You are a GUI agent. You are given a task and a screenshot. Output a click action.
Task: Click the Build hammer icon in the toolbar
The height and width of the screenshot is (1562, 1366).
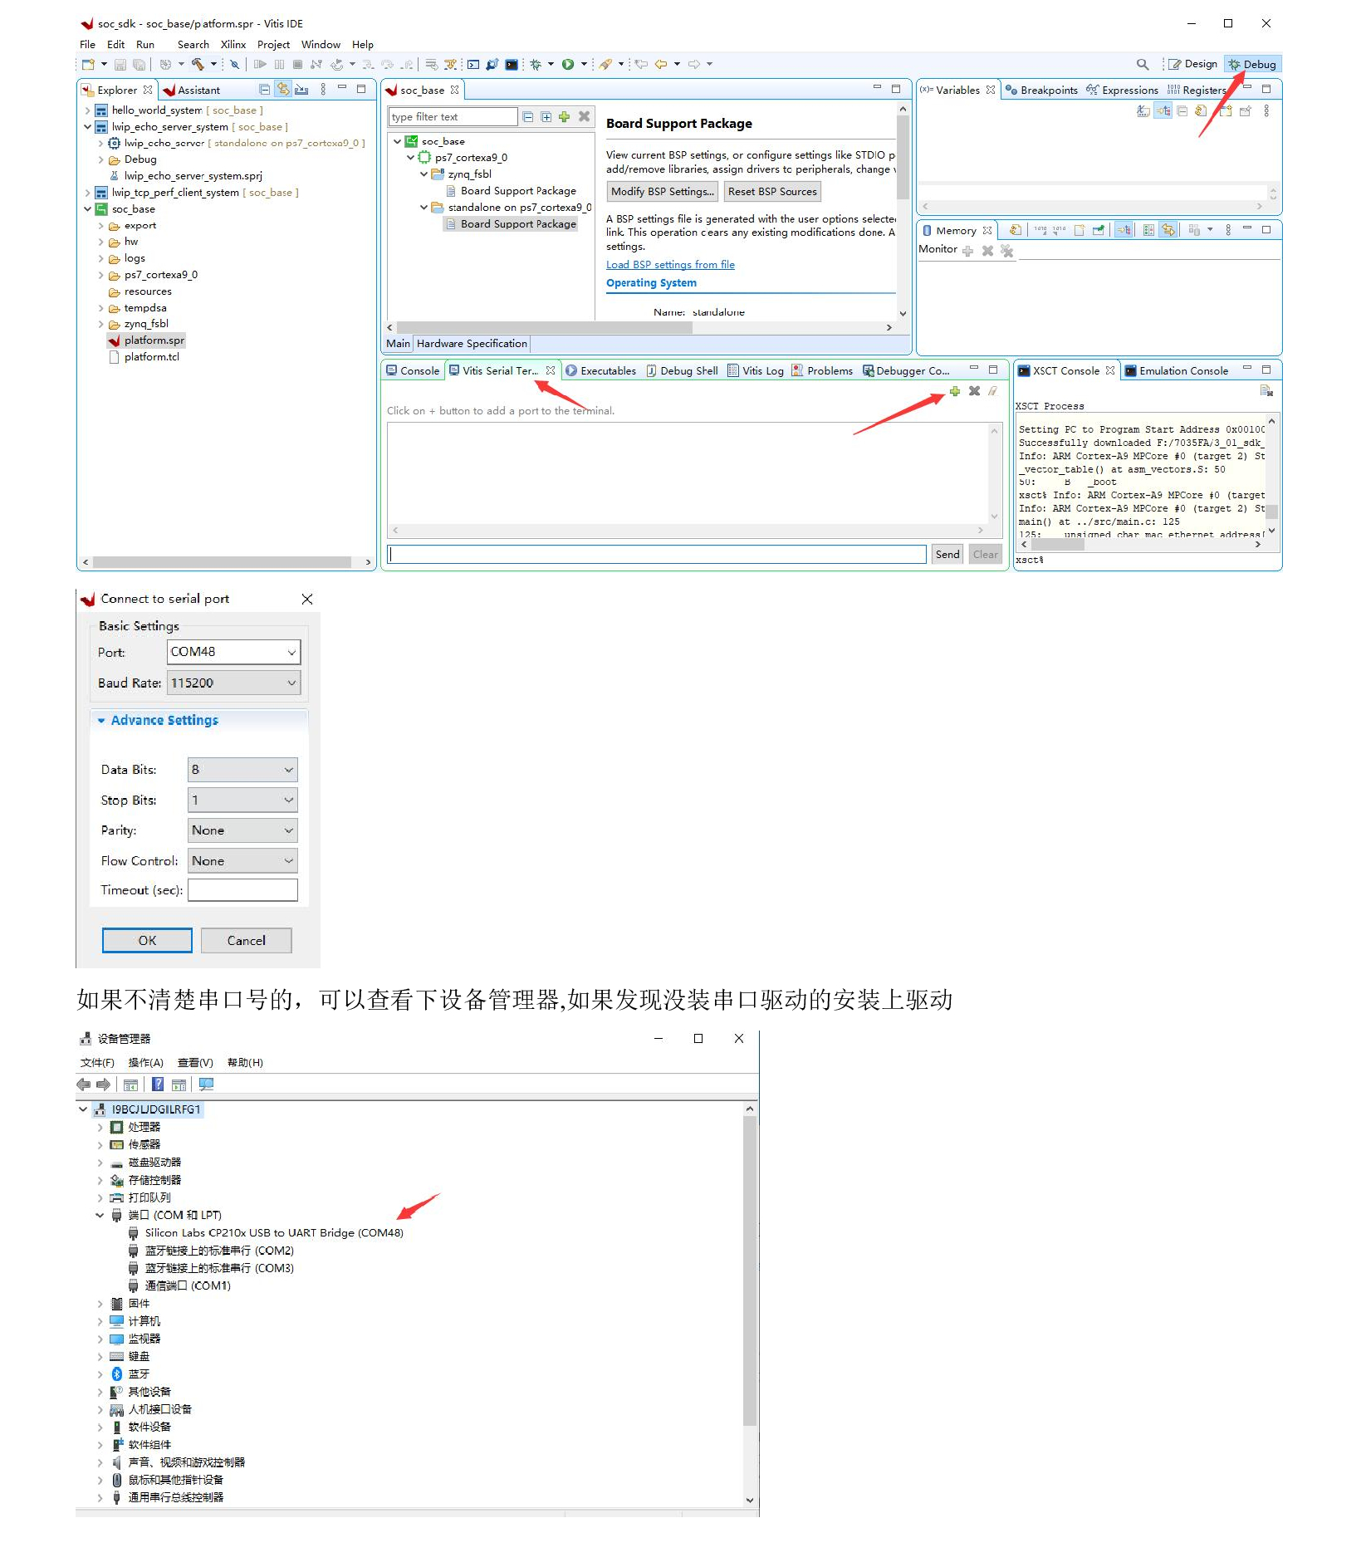[198, 64]
